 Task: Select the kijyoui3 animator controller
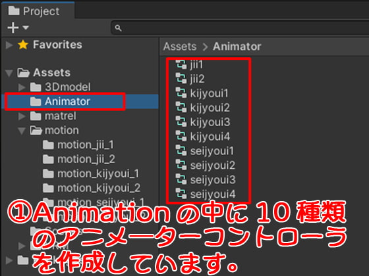point(203,122)
